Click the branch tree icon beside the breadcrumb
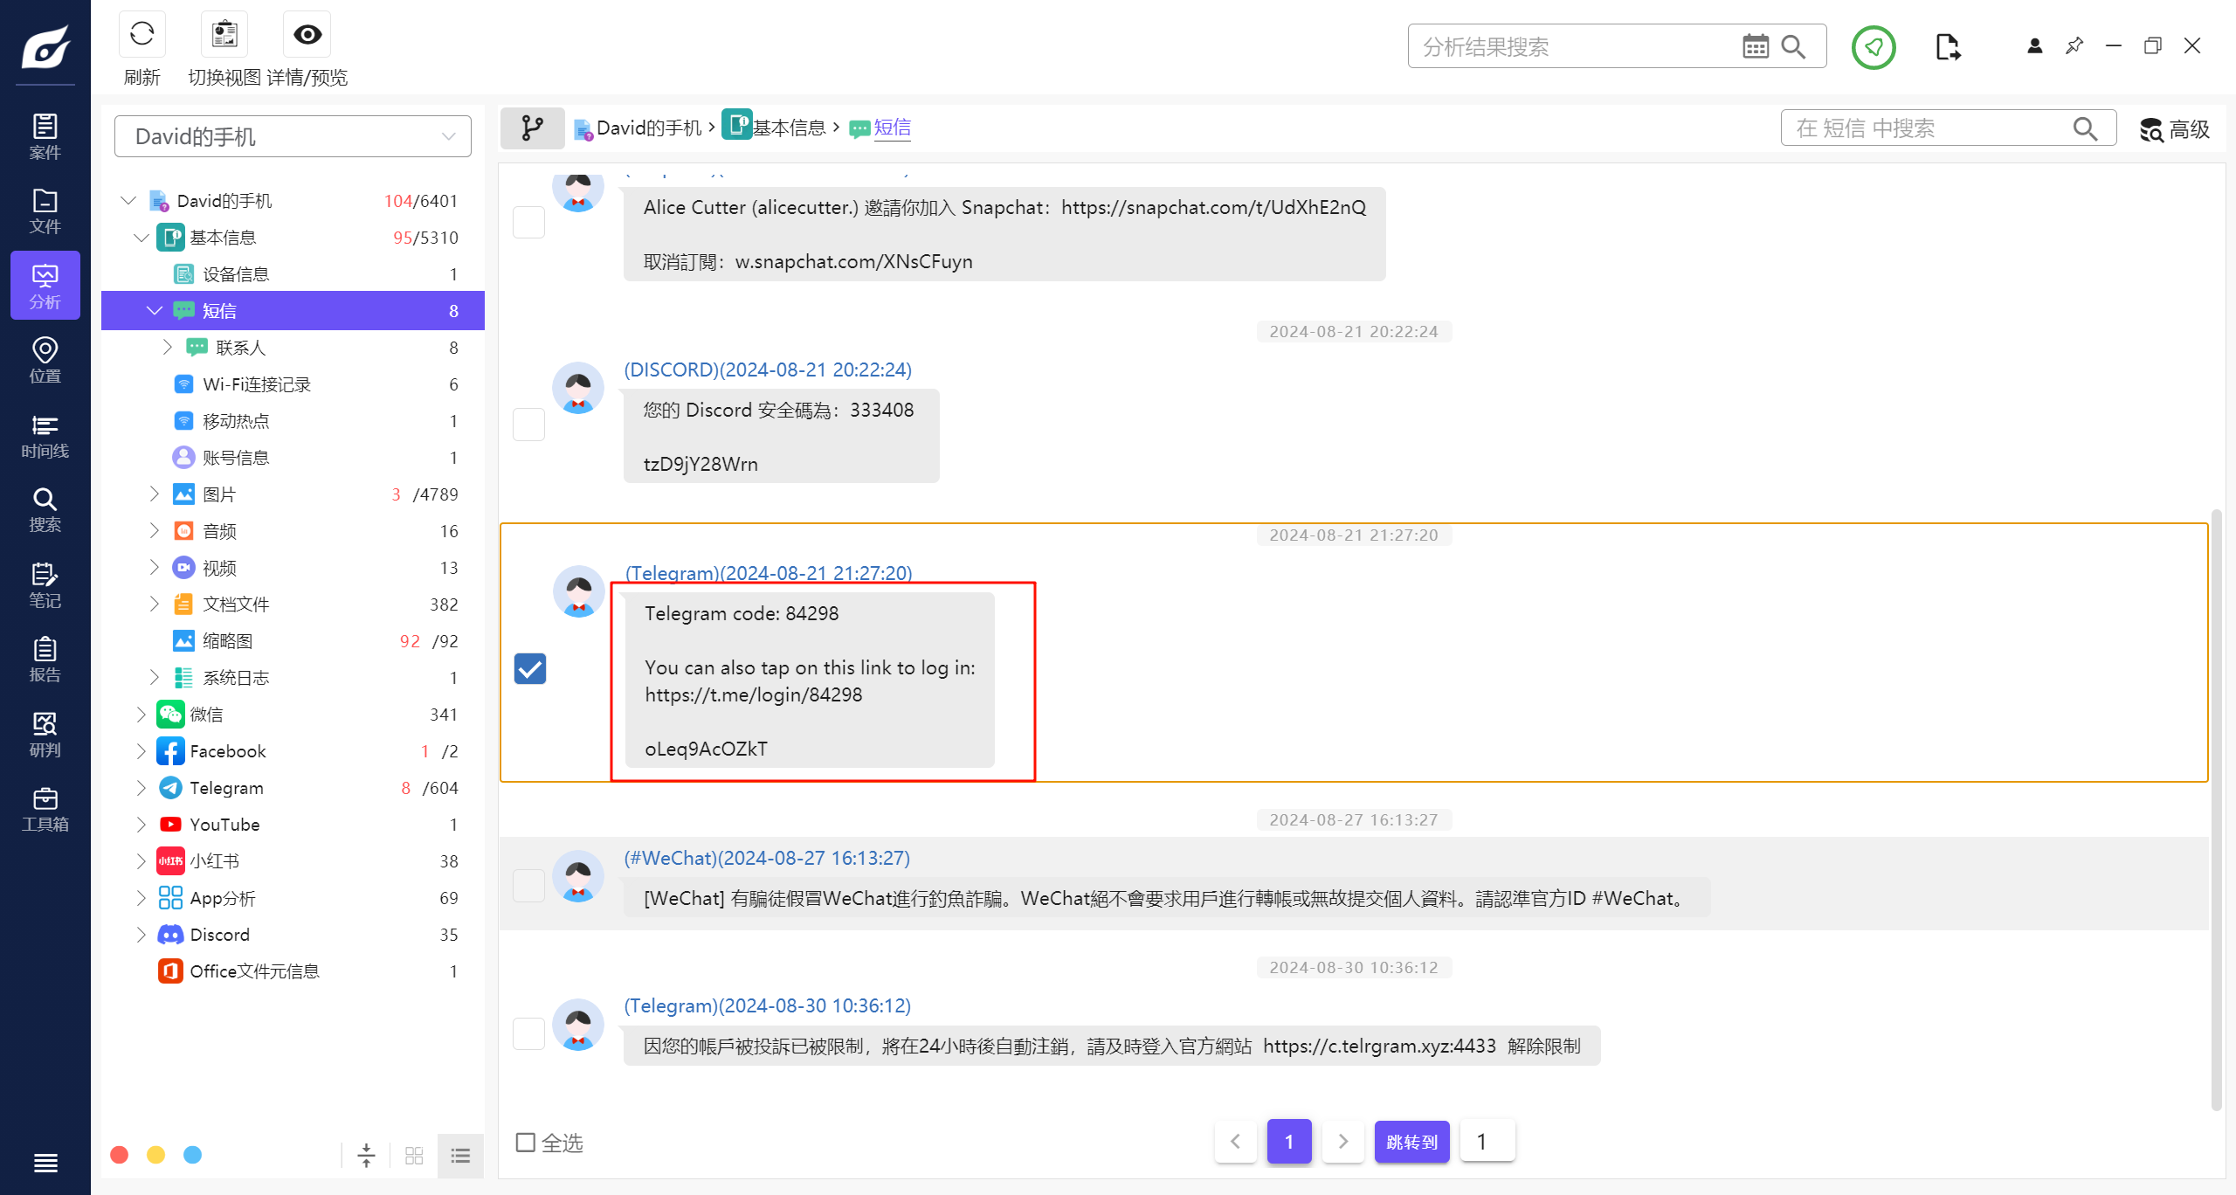The height and width of the screenshot is (1195, 2236). click(x=532, y=128)
